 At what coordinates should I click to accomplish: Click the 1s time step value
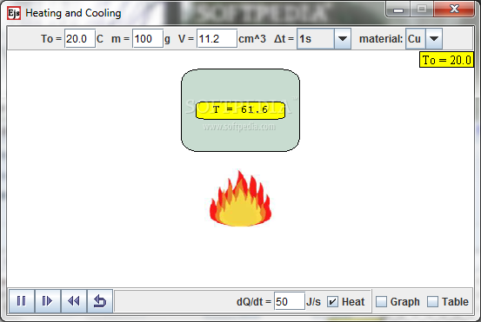(x=316, y=39)
